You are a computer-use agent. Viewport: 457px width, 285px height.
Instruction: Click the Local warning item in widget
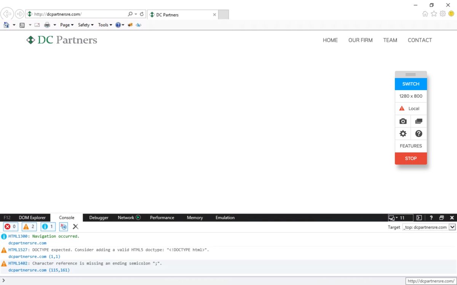click(x=411, y=109)
